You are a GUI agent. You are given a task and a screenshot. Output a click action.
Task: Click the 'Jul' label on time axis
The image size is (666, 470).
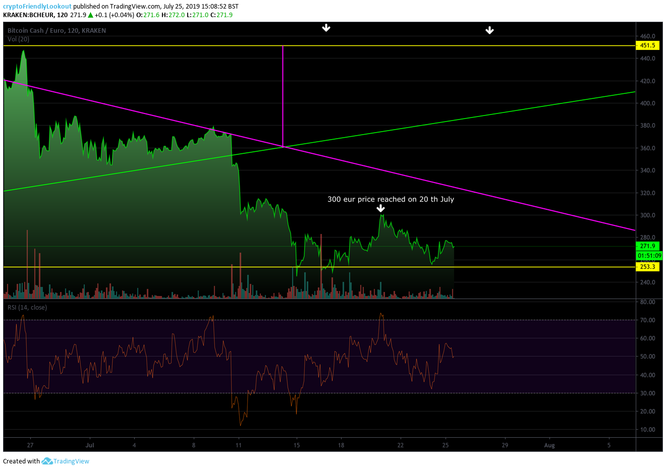click(90, 445)
